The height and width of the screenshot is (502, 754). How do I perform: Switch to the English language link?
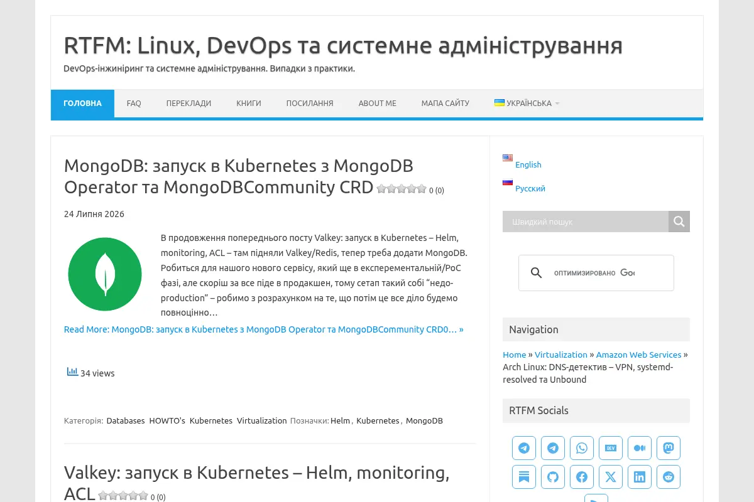point(528,164)
